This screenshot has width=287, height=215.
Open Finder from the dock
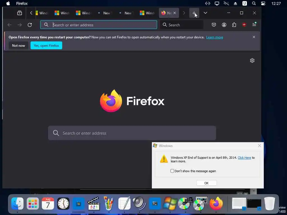click(x=17, y=204)
